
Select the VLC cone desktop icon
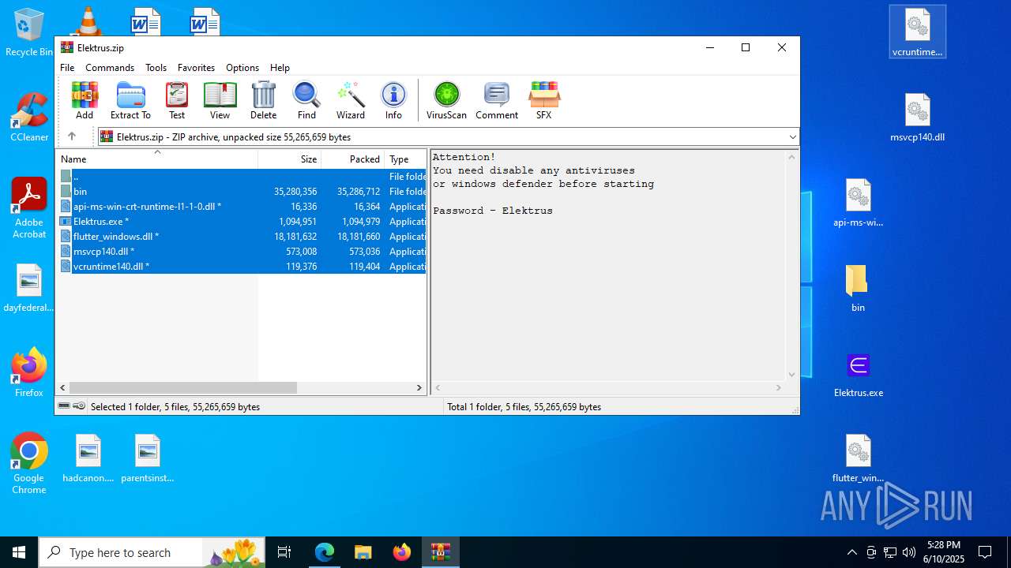coord(88,21)
